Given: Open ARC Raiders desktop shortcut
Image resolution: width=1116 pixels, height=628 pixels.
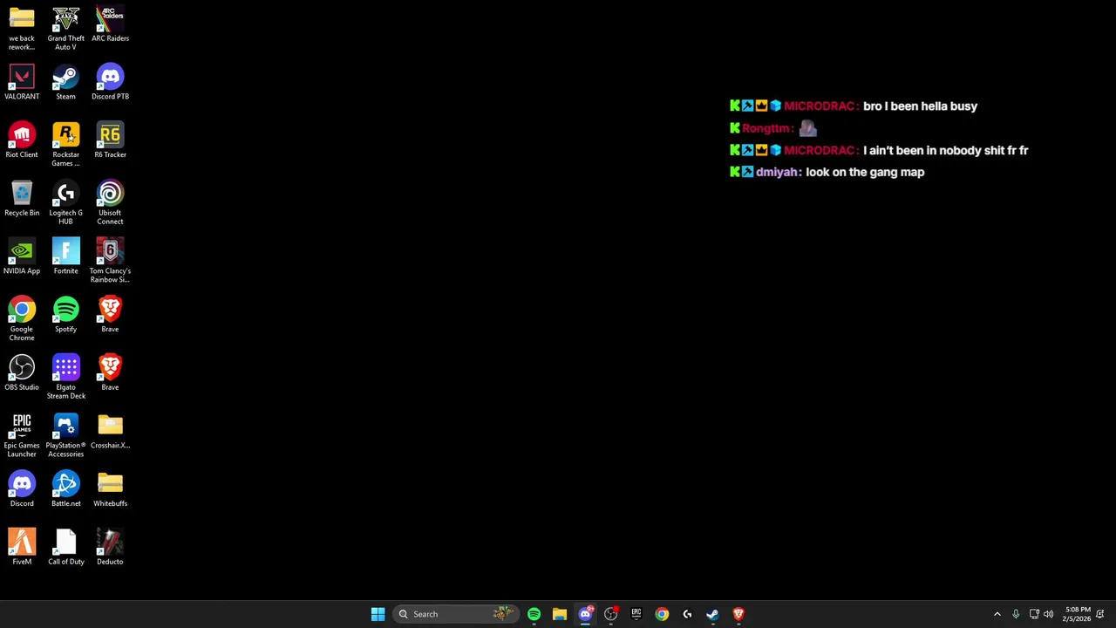Looking at the screenshot, I should tap(110, 24).
